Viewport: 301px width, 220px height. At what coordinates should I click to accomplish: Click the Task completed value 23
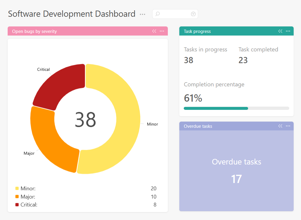(x=243, y=60)
